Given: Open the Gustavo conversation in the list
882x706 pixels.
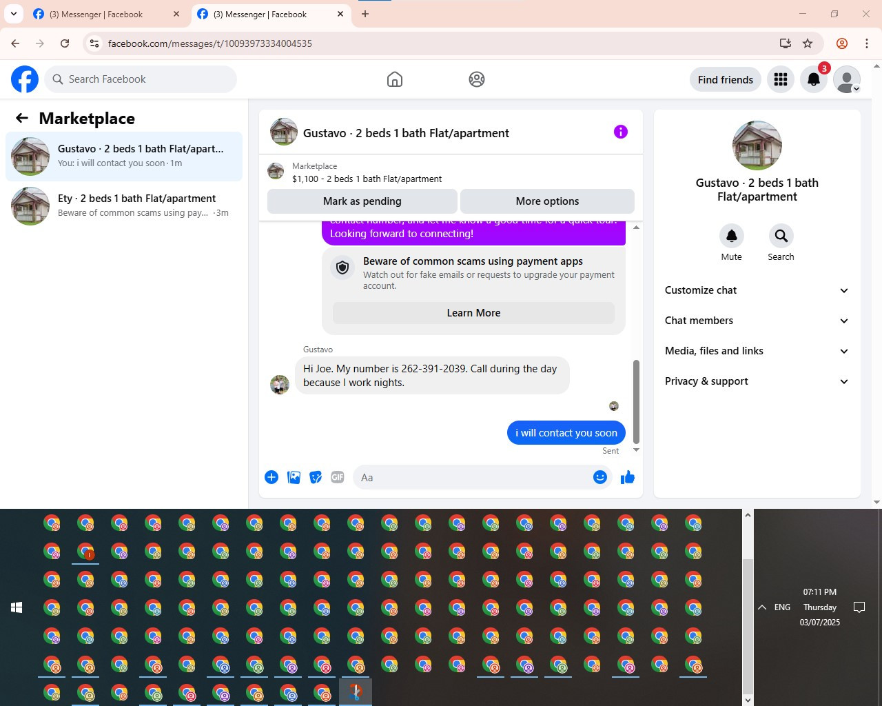Looking at the screenshot, I should pos(124,157).
